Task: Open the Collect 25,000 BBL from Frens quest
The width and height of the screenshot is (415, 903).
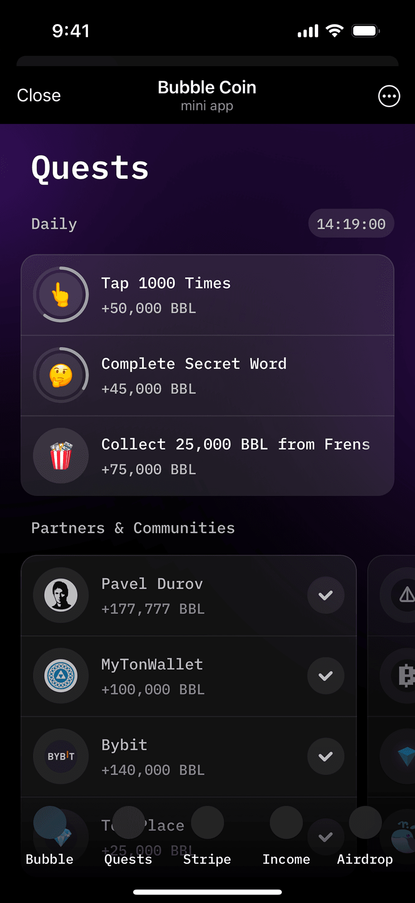Action: pyautogui.click(x=207, y=456)
